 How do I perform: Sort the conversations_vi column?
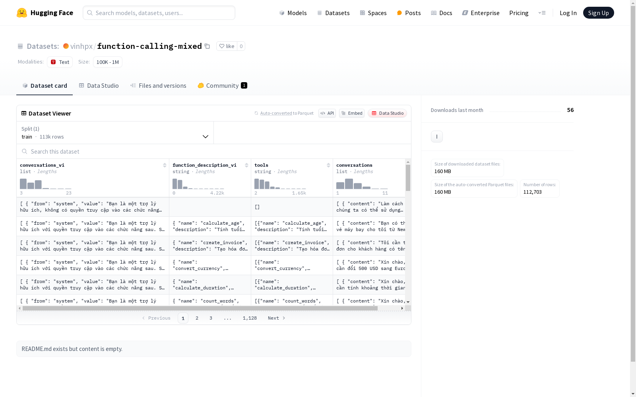(165, 165)
